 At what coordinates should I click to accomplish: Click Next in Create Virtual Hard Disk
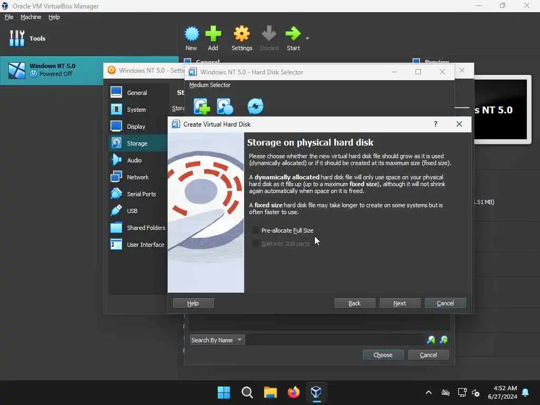pyautogui.click(x=400, y=303)
